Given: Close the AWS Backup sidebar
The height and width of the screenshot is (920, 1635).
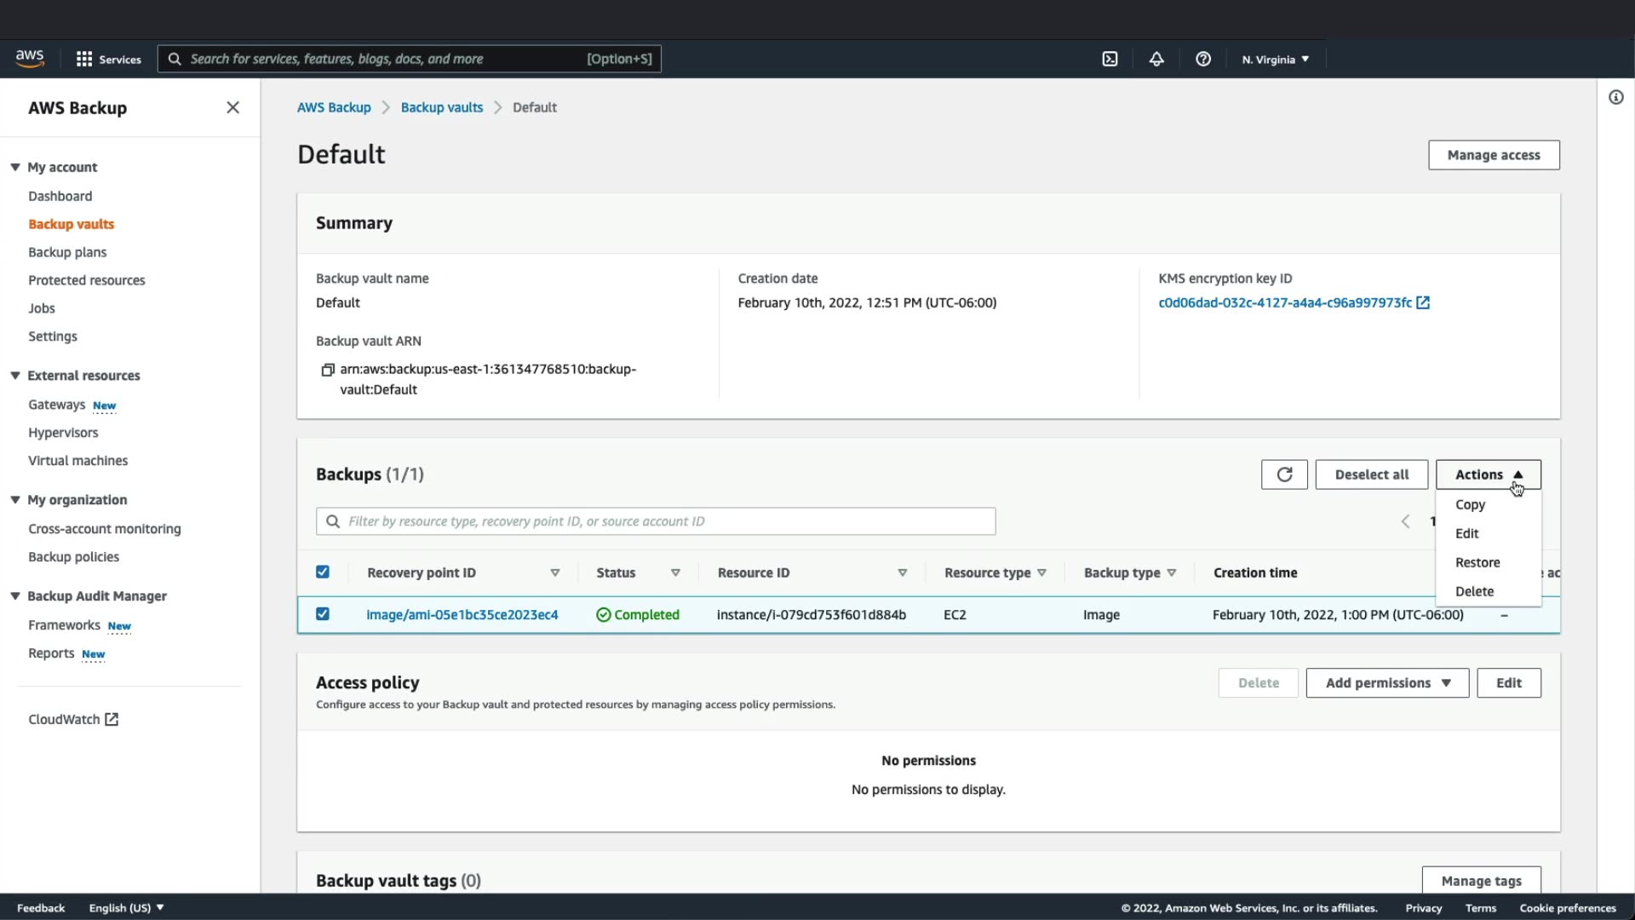Looking at the screenshot, I should click(x=232, y=107).
